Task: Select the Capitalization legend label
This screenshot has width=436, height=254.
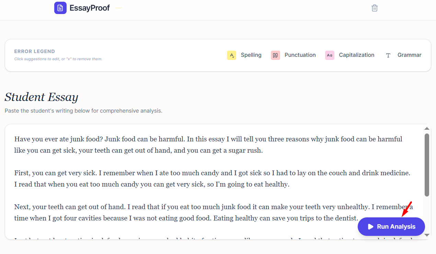Action: pos(356,55)
